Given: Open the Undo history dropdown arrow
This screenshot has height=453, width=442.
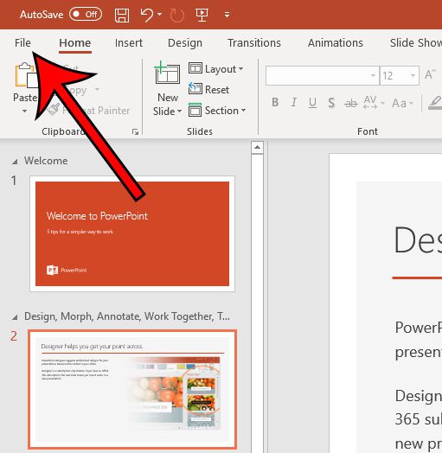Looking at the screenshot, I should [x=160, y=14].
